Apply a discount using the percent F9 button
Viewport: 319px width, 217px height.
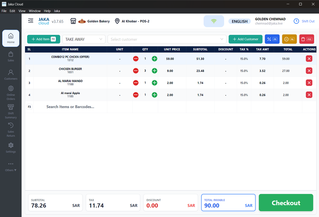coord(272,39)
